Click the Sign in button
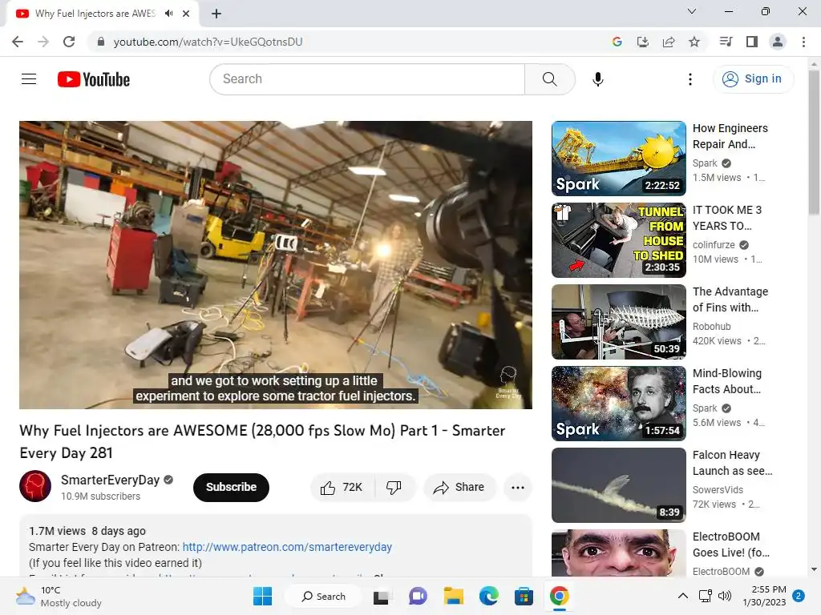Viewport: 821px width, 615px height. pos(753,79)
